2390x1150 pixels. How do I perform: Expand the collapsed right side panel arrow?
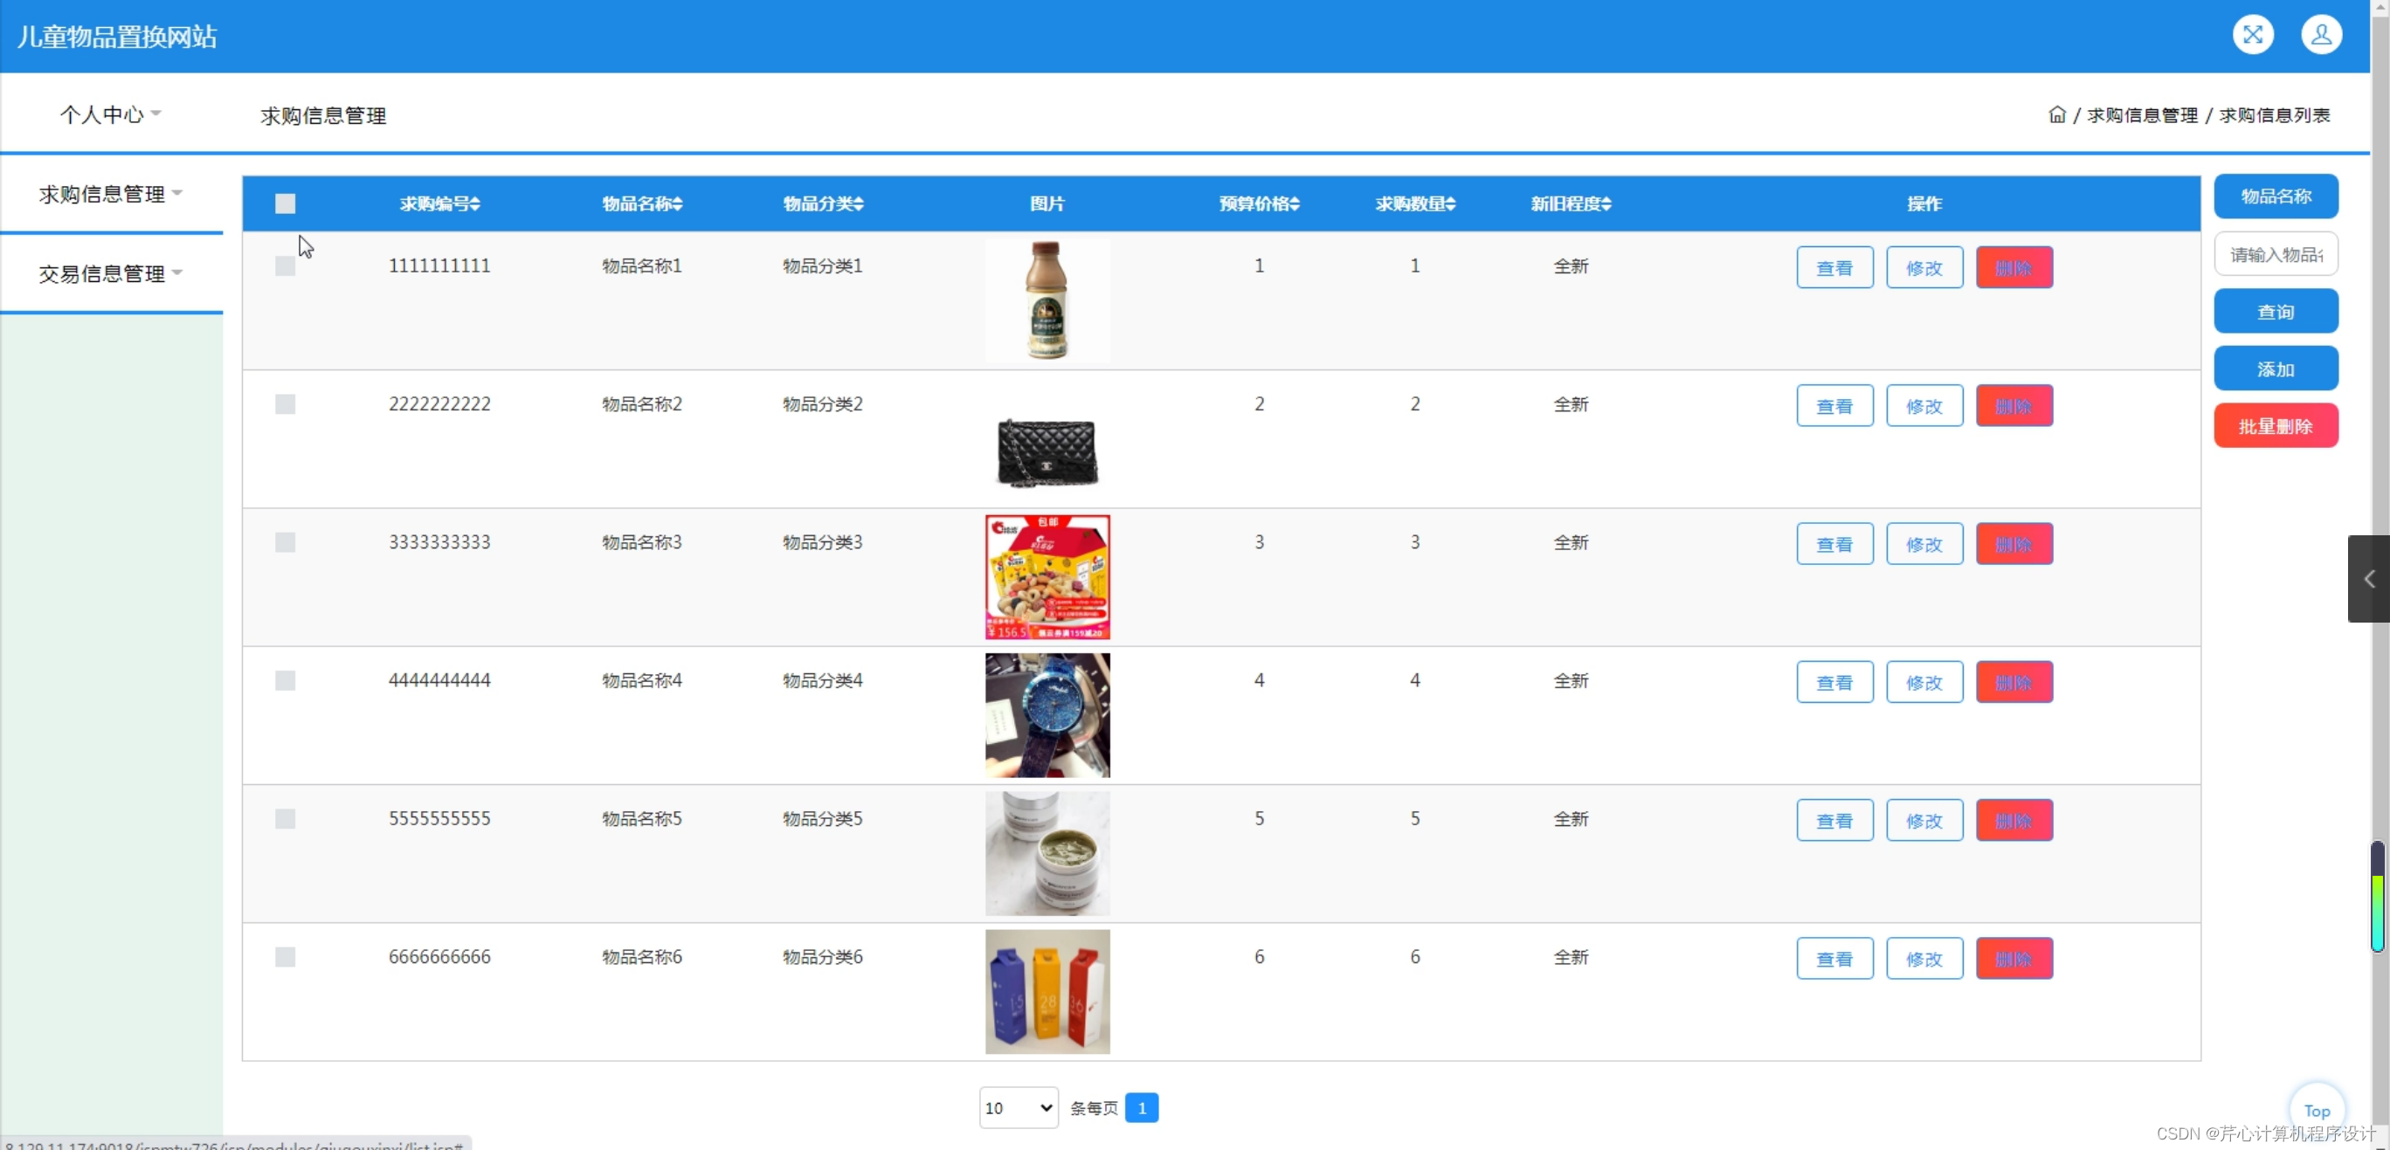[x=2369, y=579]
